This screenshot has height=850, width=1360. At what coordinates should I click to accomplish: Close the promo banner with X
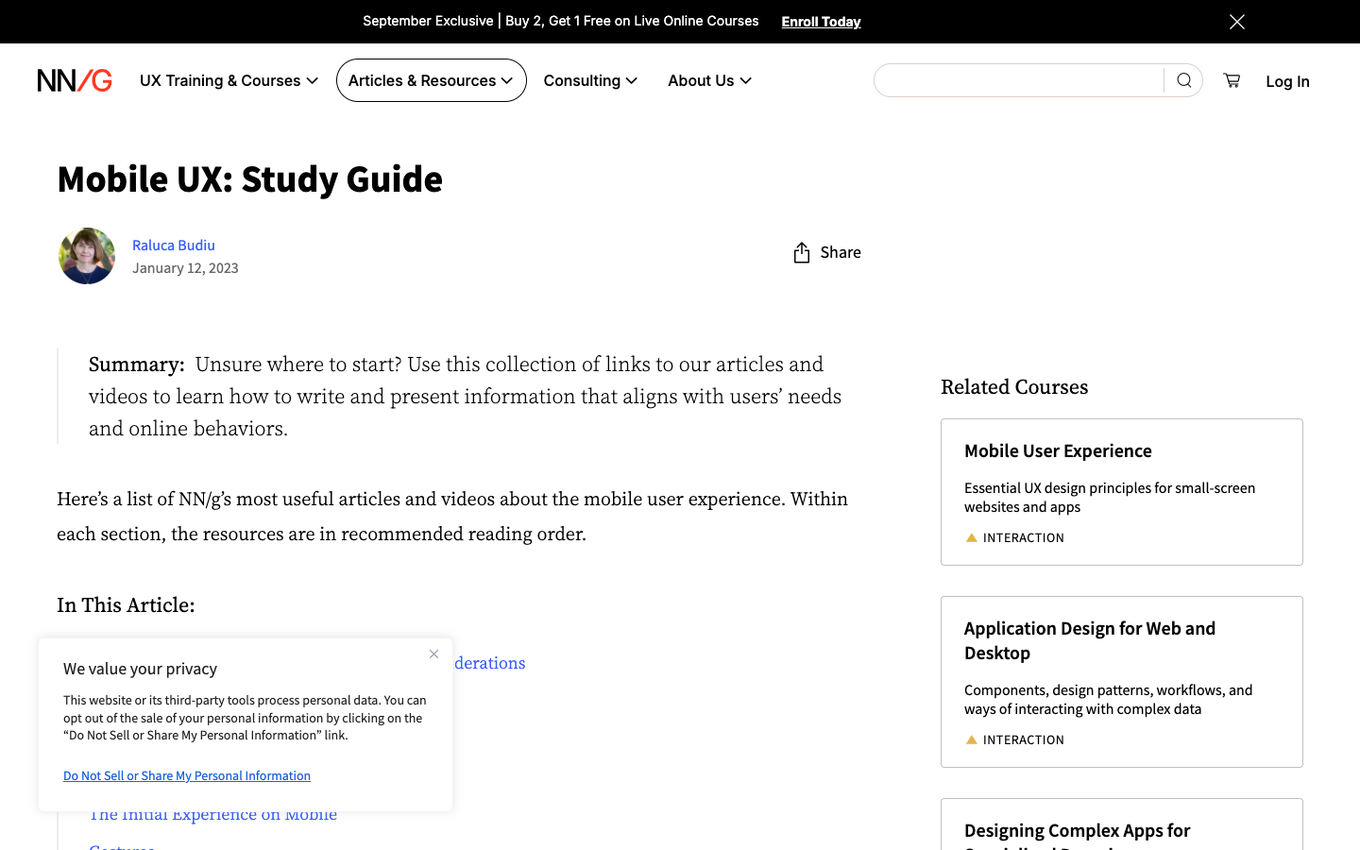coord(1237,22)
